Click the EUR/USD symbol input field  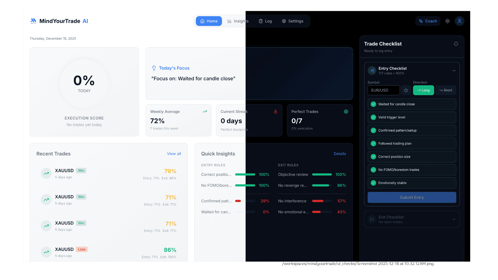(383, 90)
